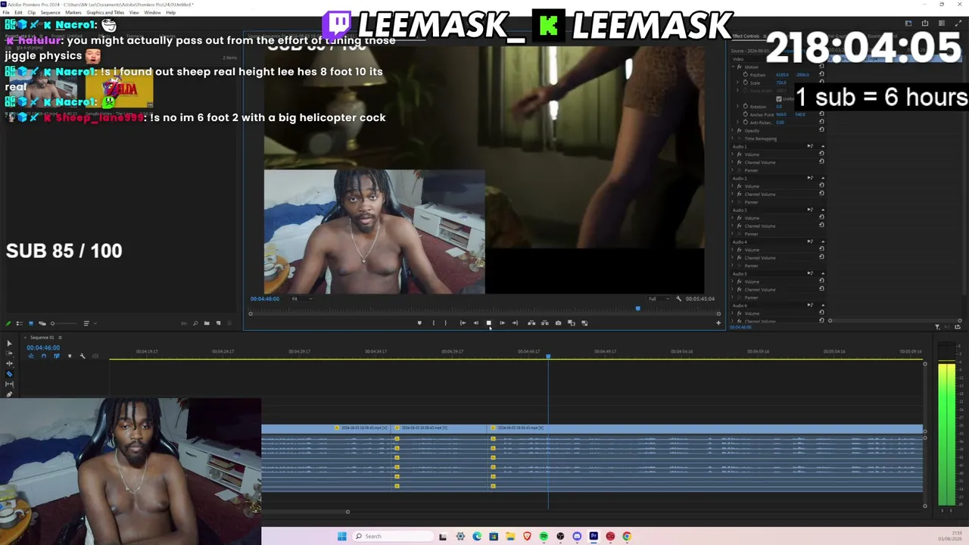
Task: Select the Pen tool in timeline toolbar
Action: click(x=9, y=394)
